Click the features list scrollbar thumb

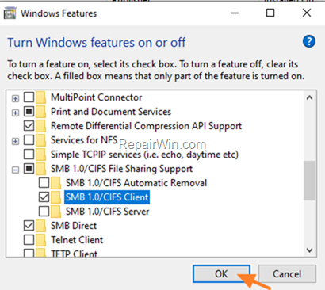coord(309,181)
